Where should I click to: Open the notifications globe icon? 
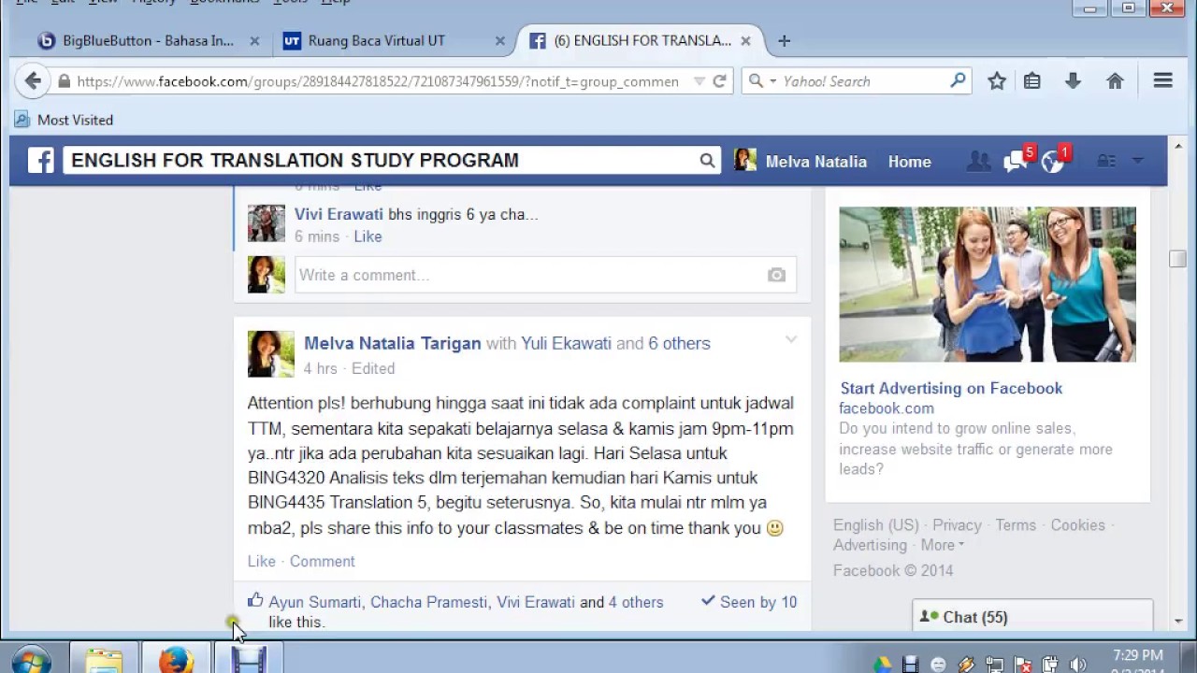coord(1054,162)
